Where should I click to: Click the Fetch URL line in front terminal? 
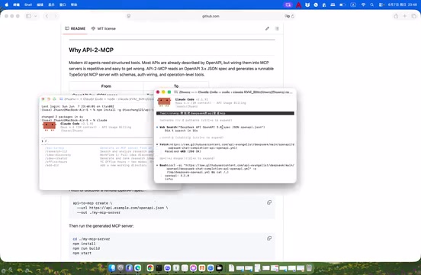227,146
